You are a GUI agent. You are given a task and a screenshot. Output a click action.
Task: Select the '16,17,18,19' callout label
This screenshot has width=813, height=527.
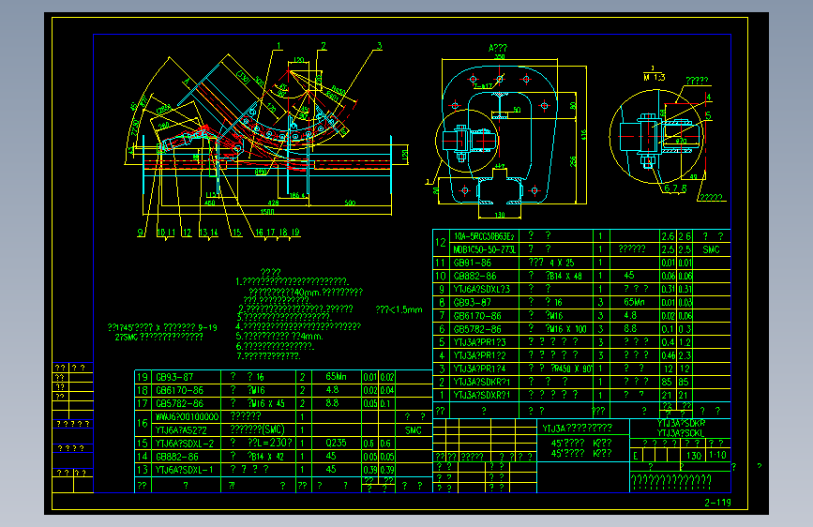(277, 233)
